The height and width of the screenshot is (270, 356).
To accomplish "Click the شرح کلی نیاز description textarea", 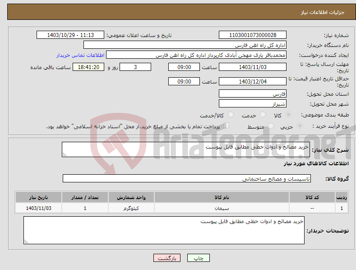I will click(186, 149).
